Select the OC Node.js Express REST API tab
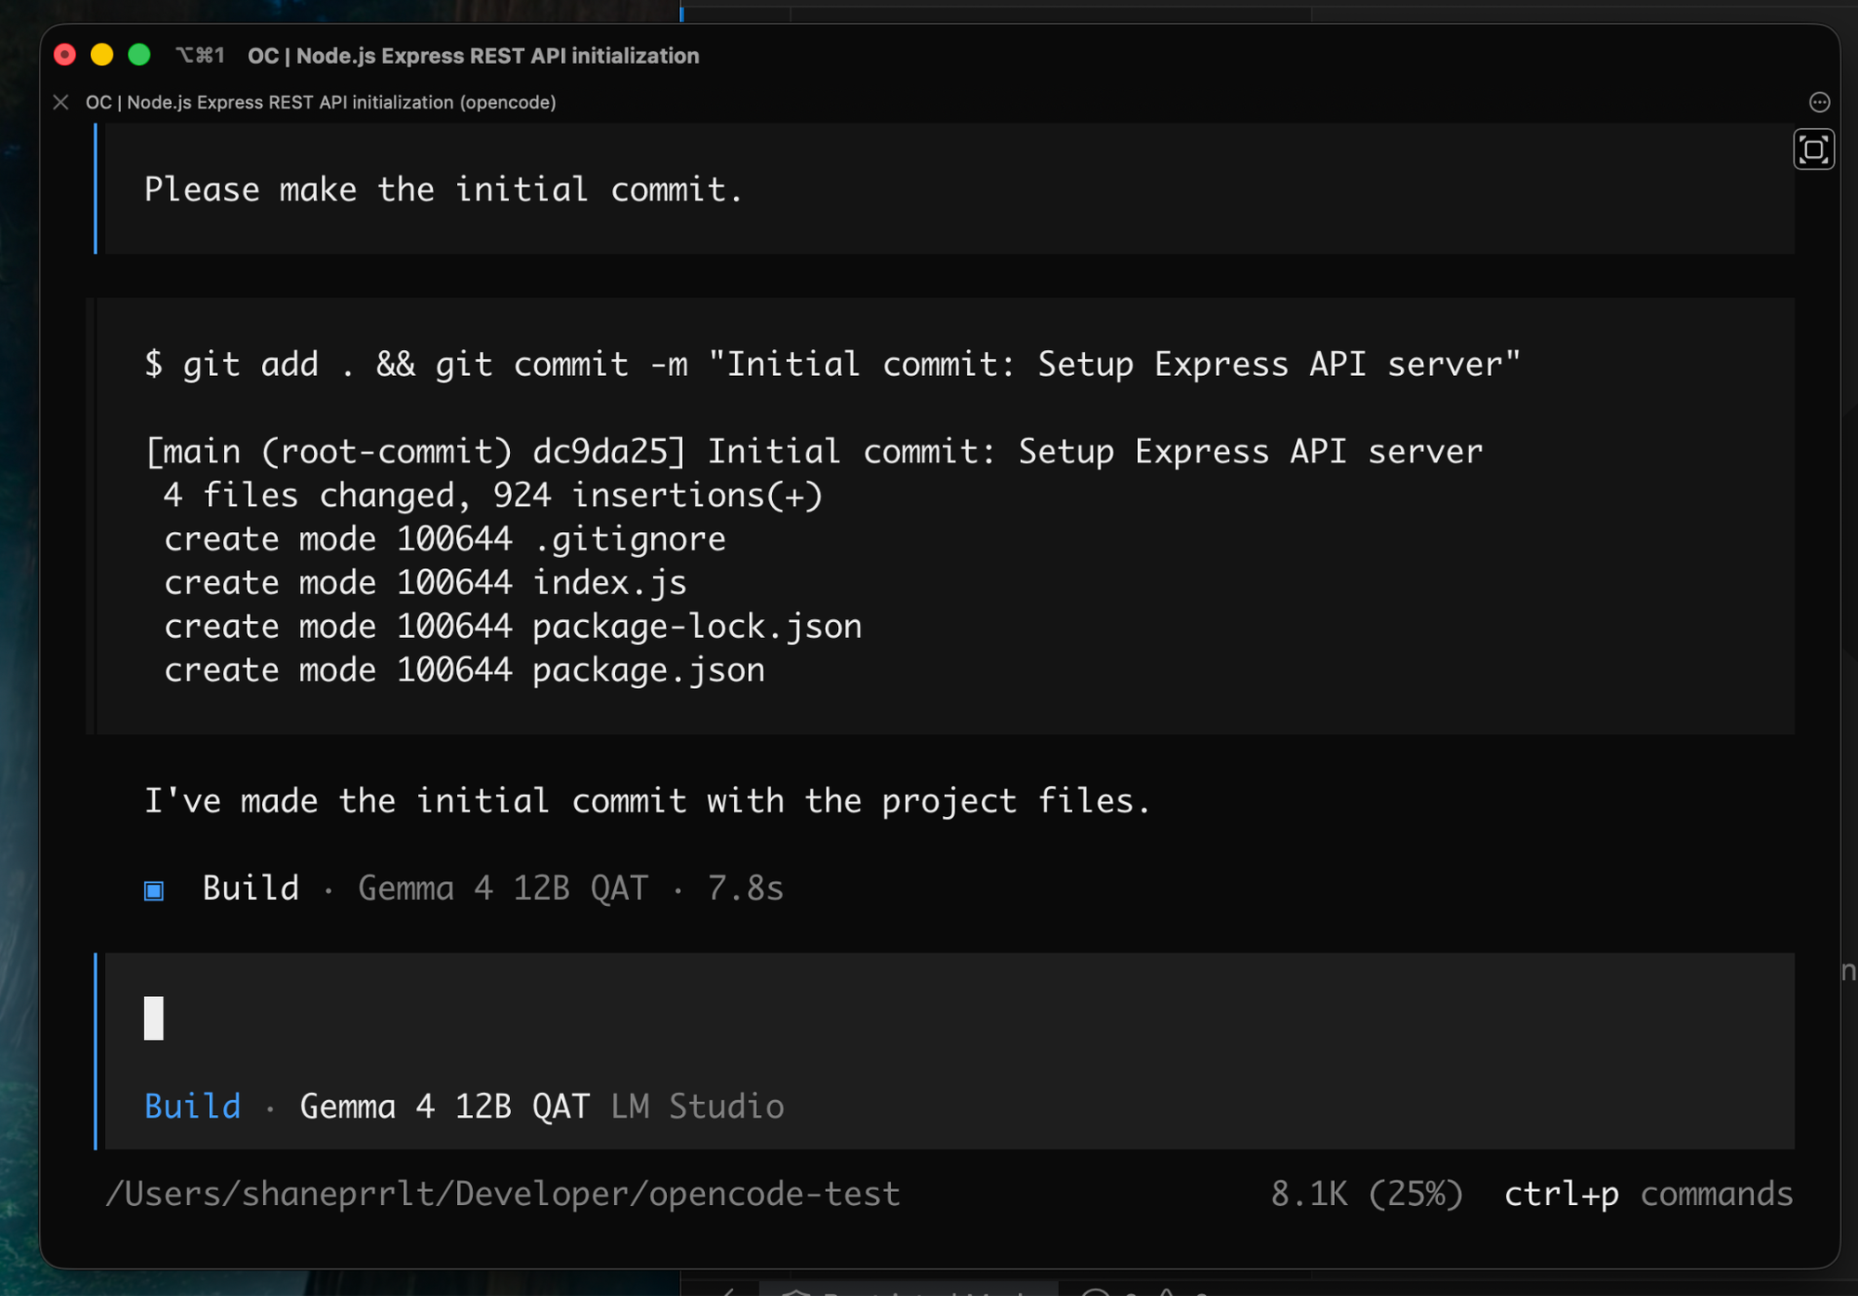The width and height of the screenshot is (1858, 1296). [x=321, y=102]
